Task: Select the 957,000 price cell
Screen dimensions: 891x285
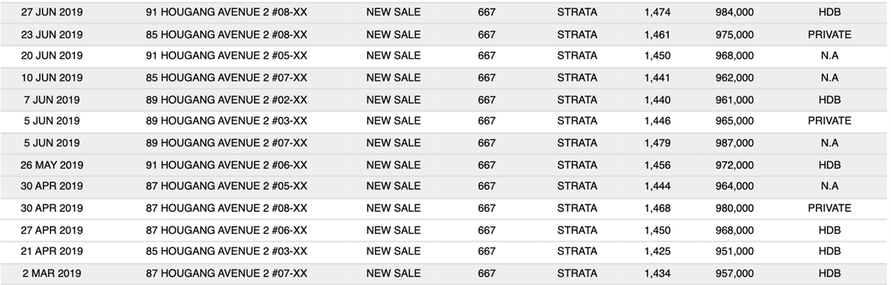Action: tap(735, 273)
